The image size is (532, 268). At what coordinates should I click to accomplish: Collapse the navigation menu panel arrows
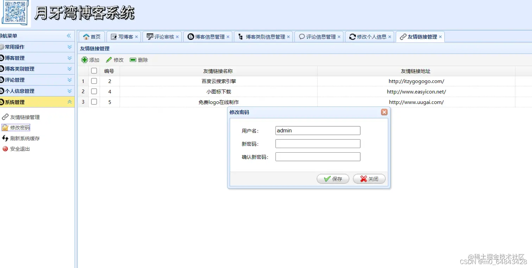[69, 36]
